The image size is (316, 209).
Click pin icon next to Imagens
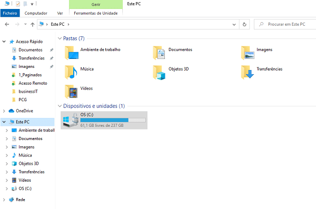click(x=52, y=66)
